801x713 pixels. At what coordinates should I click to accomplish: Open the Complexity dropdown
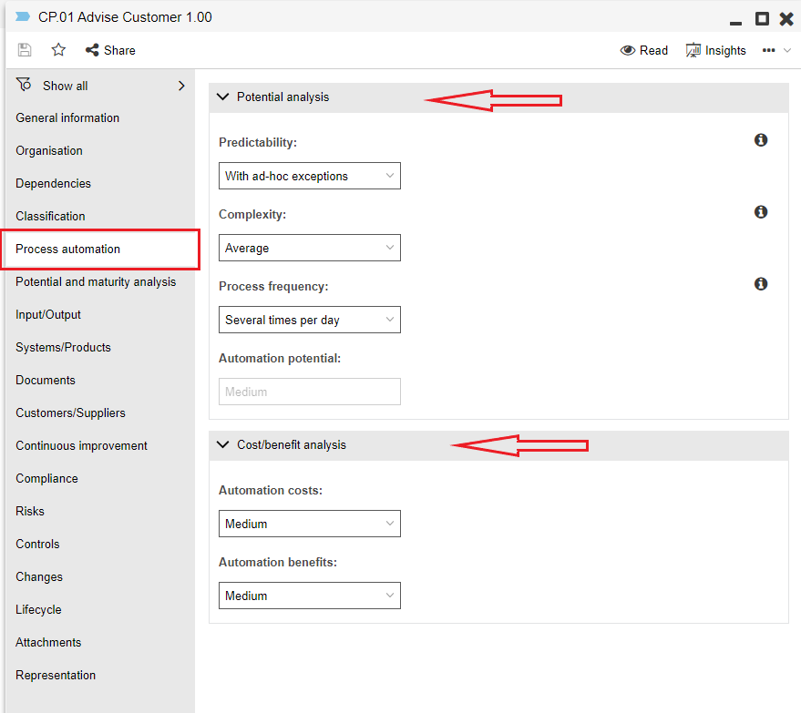point(310,248)
